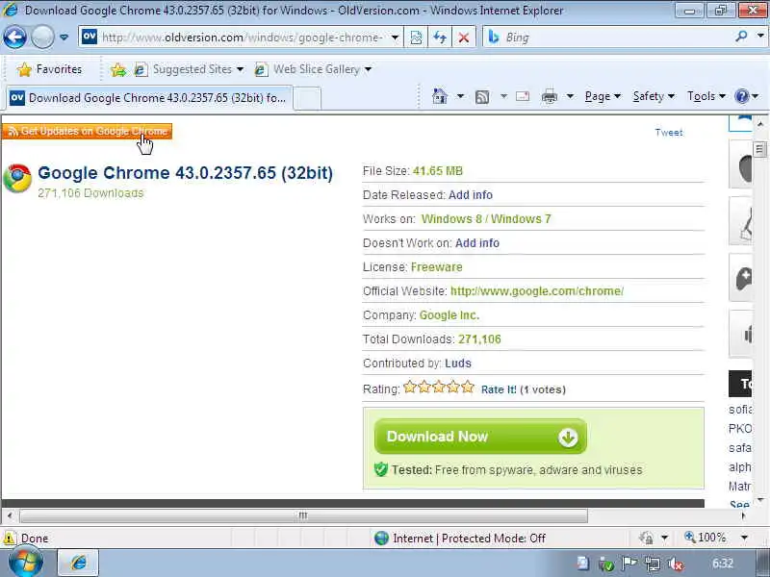Open the google.com/chrome official website link
Screen dimensions: 770x577
click(537, 291)
